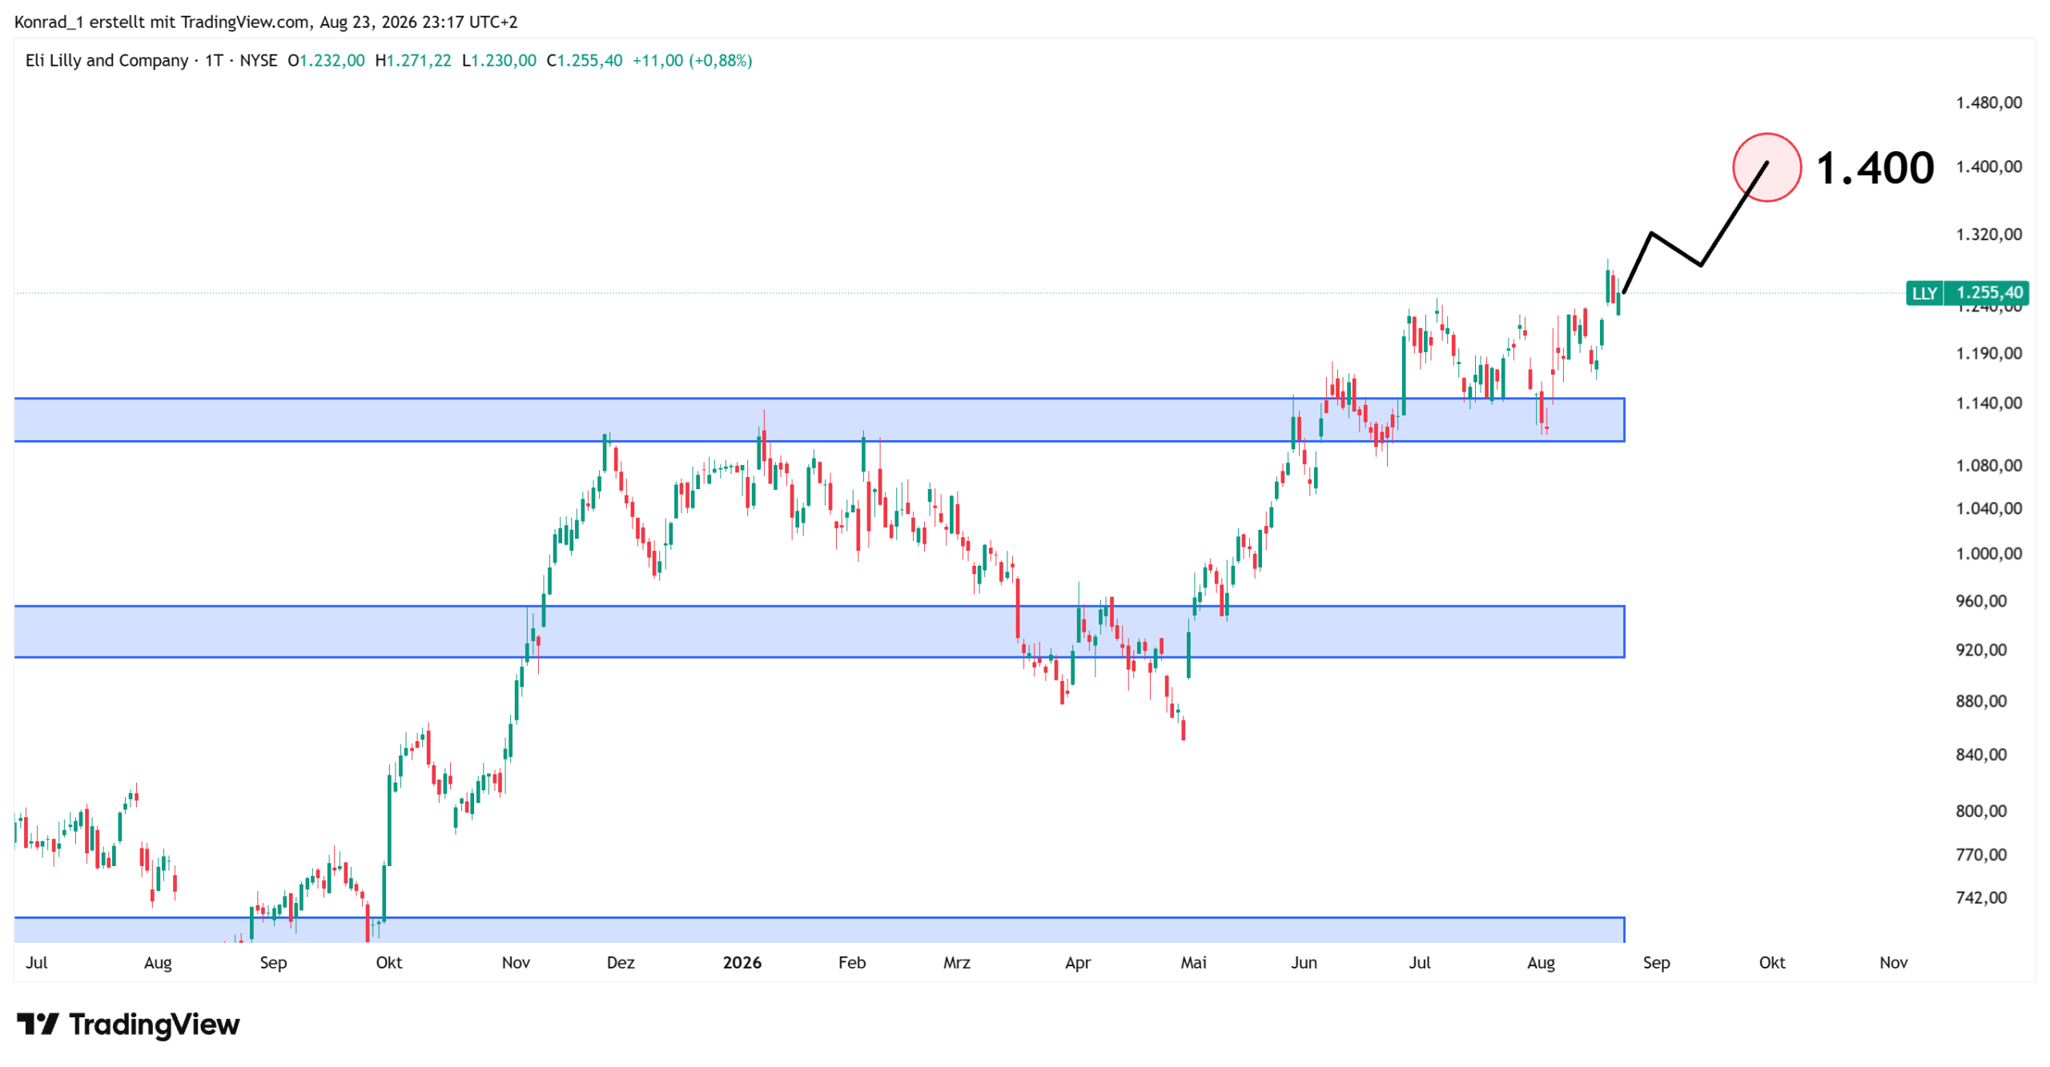Image resolution: width=2050 pixels, height=1067 pixels.
Task: Click the Feb month label on time axis
Action: pyautogui.click(x=852, y=963)
